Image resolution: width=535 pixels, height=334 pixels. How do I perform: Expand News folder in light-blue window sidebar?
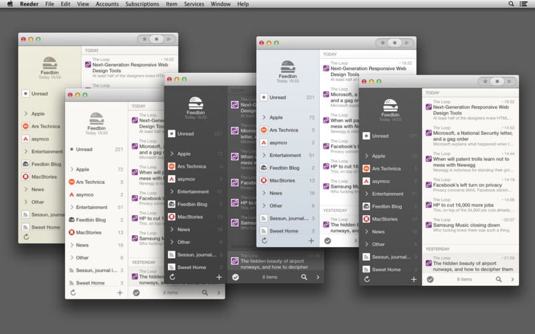click(x=264, y=193)
